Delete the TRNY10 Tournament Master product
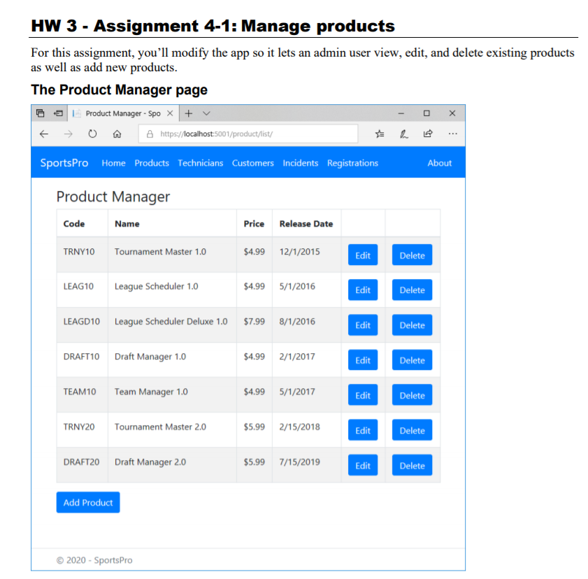Viewport: 588px width, 579px height. click(x=412, y=255)
